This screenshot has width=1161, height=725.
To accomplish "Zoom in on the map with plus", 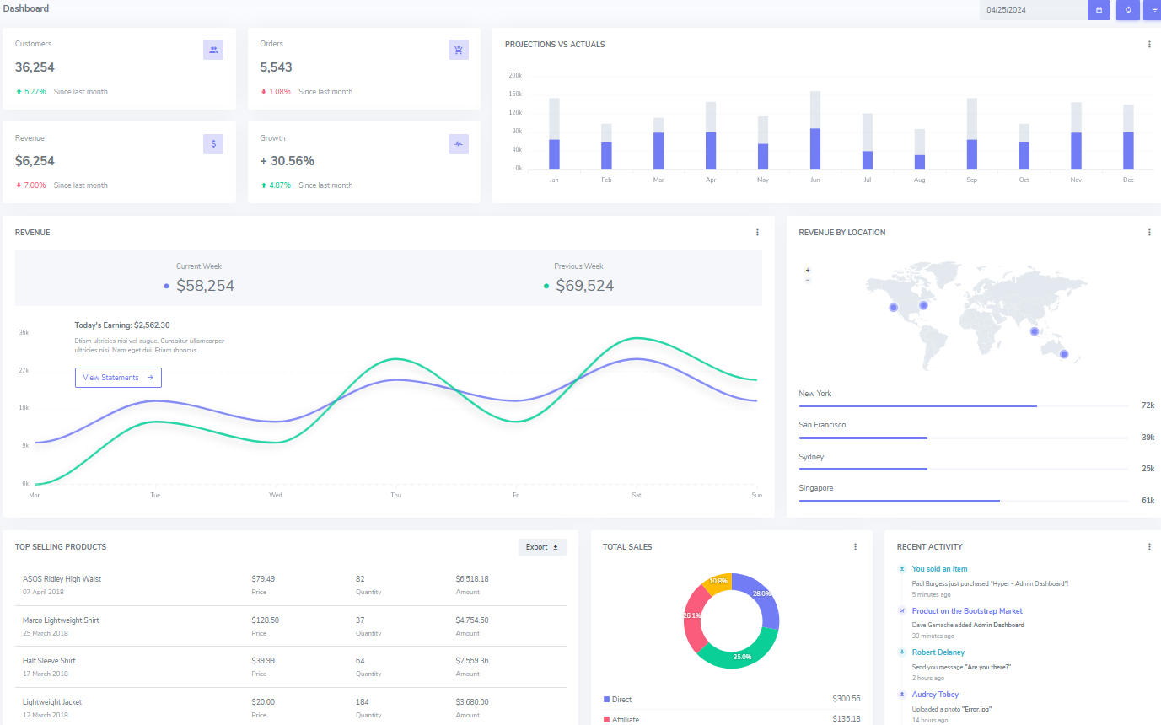I will 808,271.
